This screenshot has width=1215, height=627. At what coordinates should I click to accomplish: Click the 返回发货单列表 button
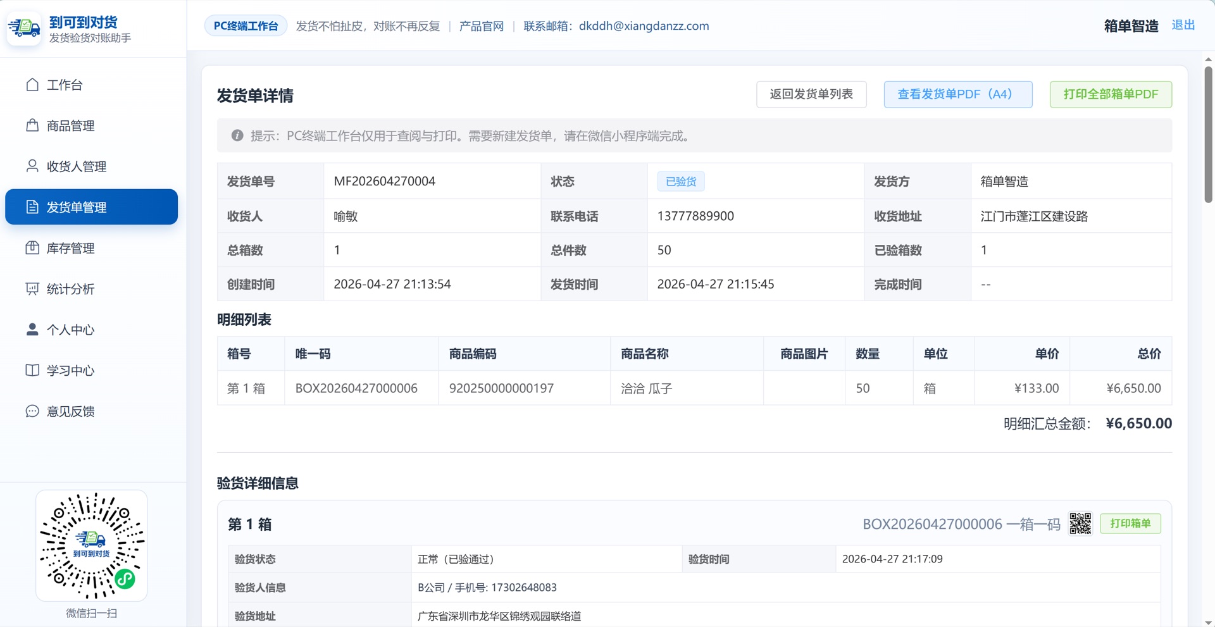(x=811, y=94)
